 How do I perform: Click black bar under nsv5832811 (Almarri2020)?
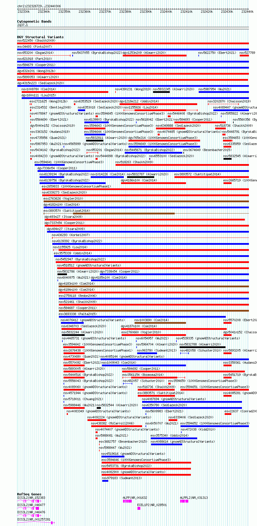point(94,141)
